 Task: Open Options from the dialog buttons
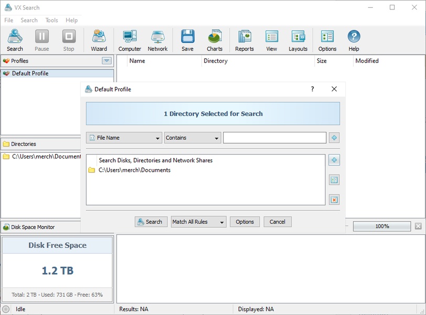244,222
